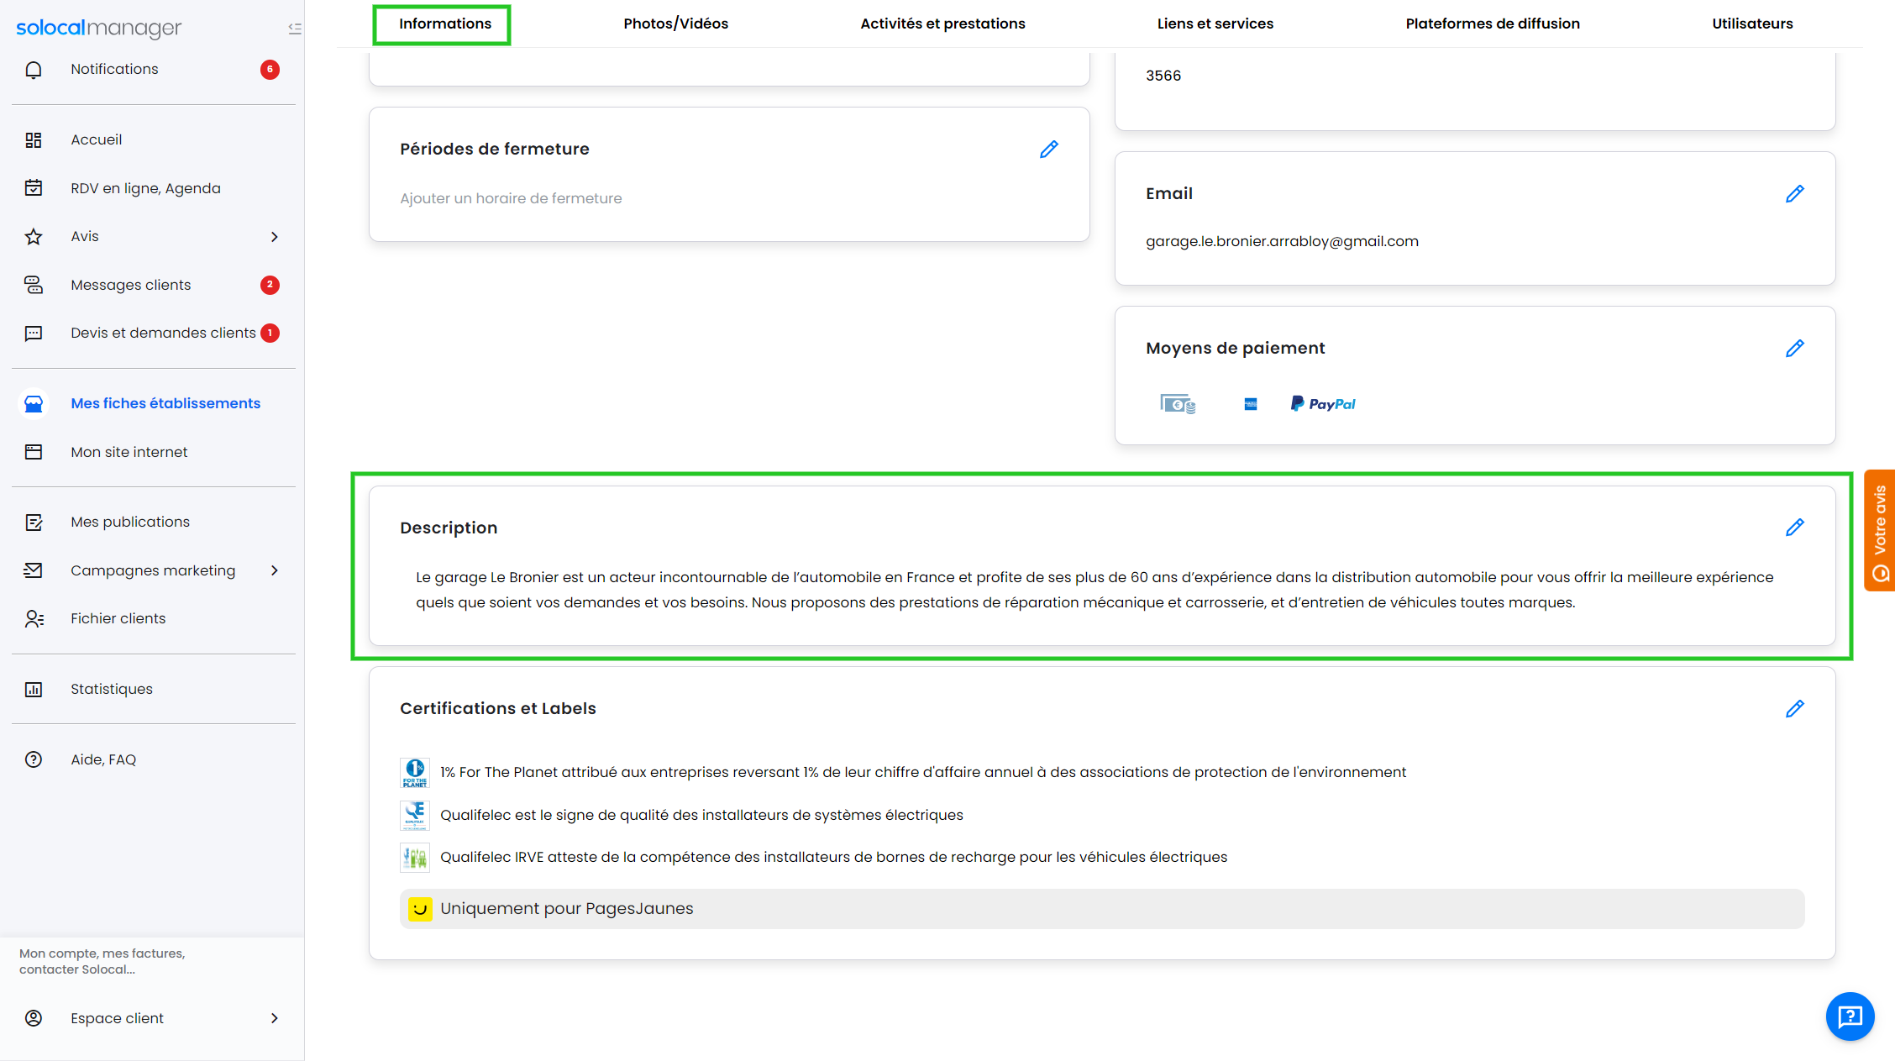Screen dimensions: 1895x1061
Task: Open the Liens et services tab
Action: (1215, 24)
